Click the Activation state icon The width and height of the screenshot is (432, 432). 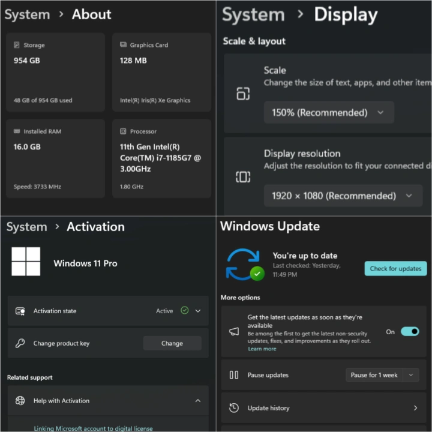pyautogui.click(x=20, y=311)
